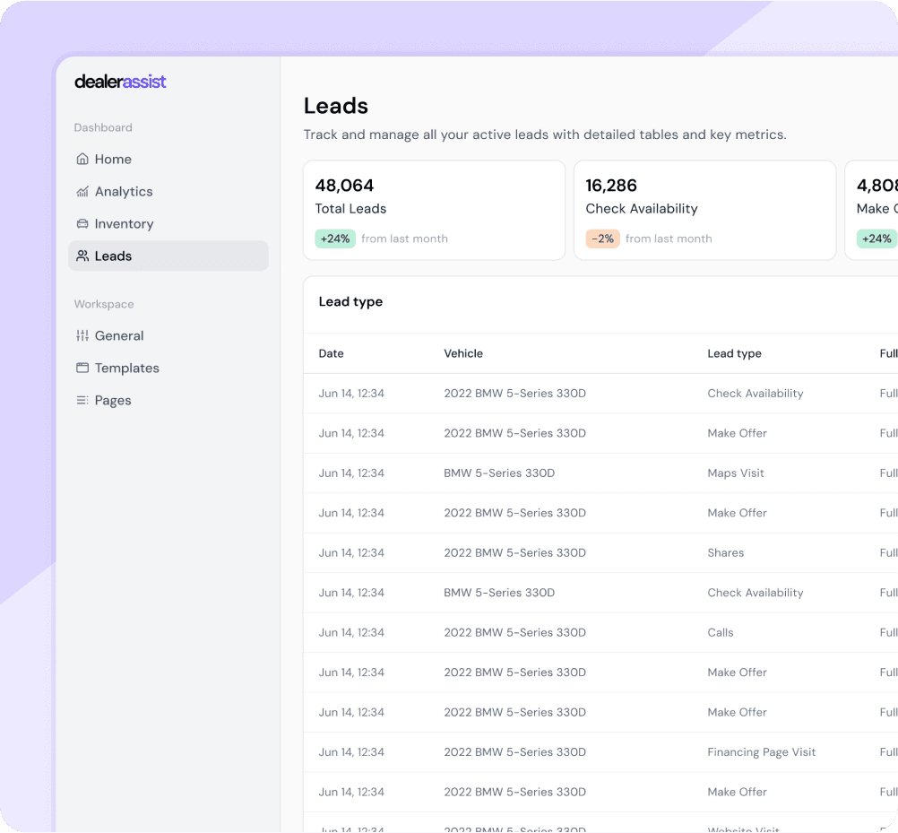Click the Vehicle column header
This screenshot has width=898, height=833.
[x=463, y=353]
